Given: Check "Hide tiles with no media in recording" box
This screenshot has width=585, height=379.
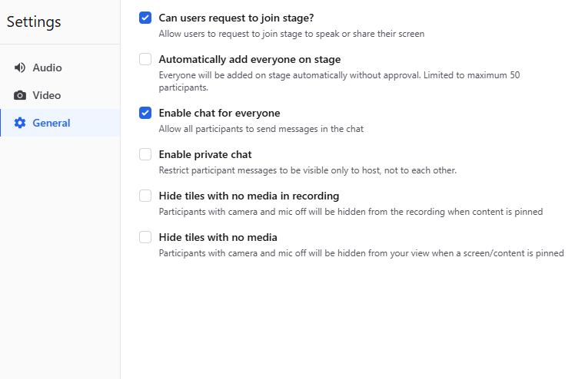Looking at the screenshot, I should click(145, 196).
